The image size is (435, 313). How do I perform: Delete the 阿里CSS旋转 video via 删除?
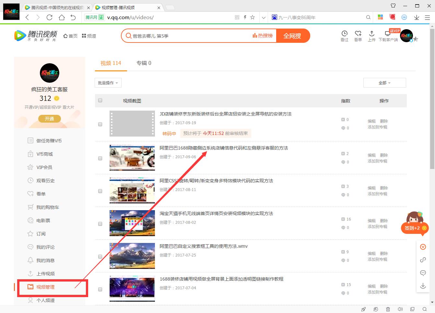tap(384, 188)
